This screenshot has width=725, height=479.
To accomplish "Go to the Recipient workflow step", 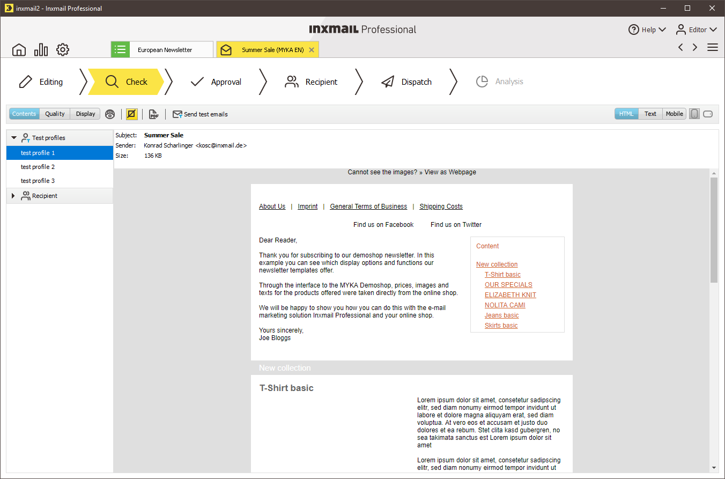I will pos(311,82).
